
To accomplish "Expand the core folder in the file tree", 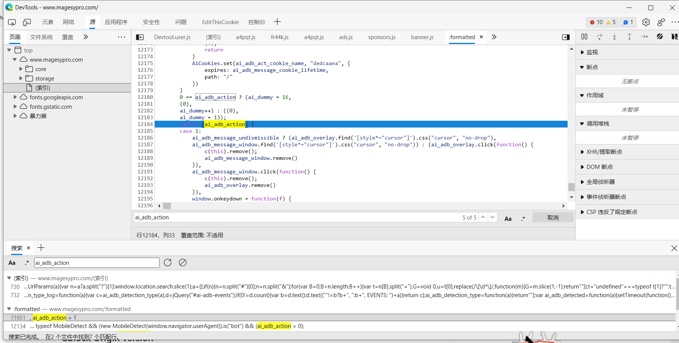I will click(x=21, y=69).
